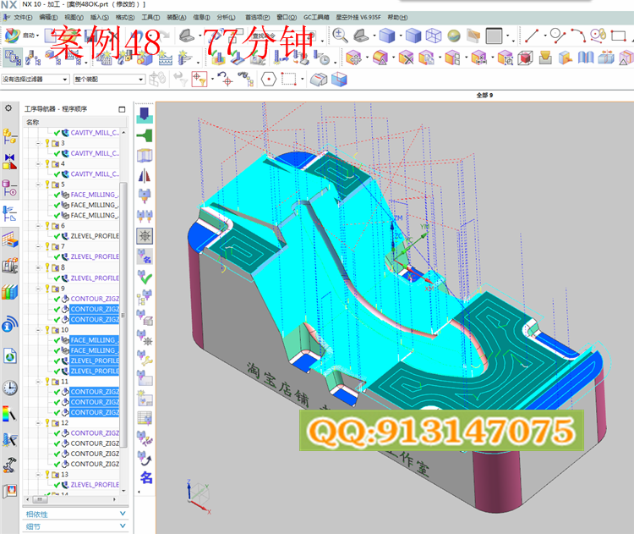This screenshot has width=634, height=534.
Task: Open the Reuse Library books icon
Action: pos(9,292)
